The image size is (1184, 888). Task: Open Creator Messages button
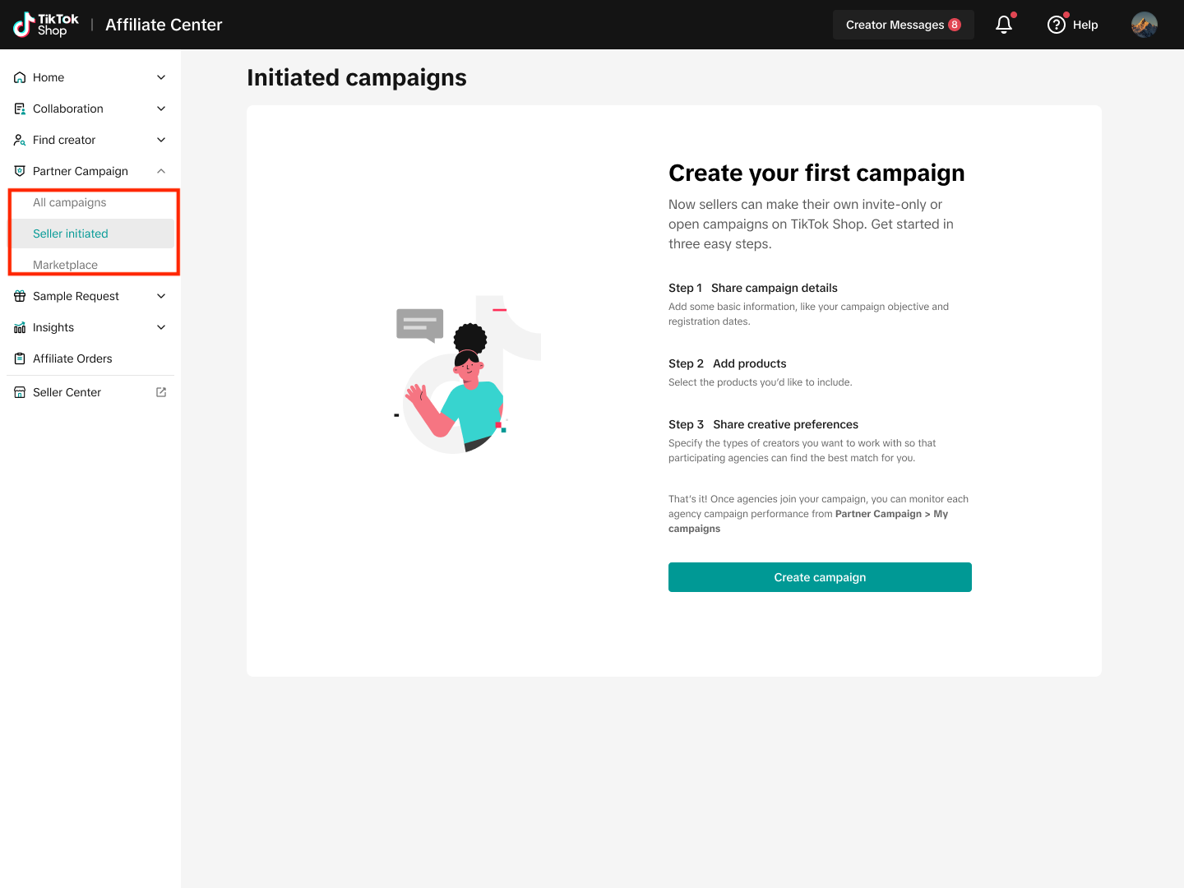tap(903, 25)
